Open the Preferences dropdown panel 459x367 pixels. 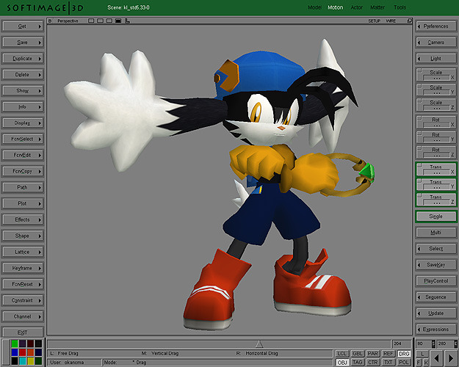pyautogui.click(x=435, y=26)
